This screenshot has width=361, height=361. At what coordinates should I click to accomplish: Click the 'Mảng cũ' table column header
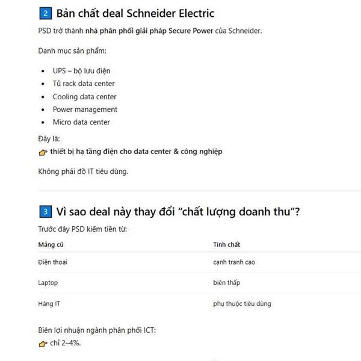pos(51,244)
